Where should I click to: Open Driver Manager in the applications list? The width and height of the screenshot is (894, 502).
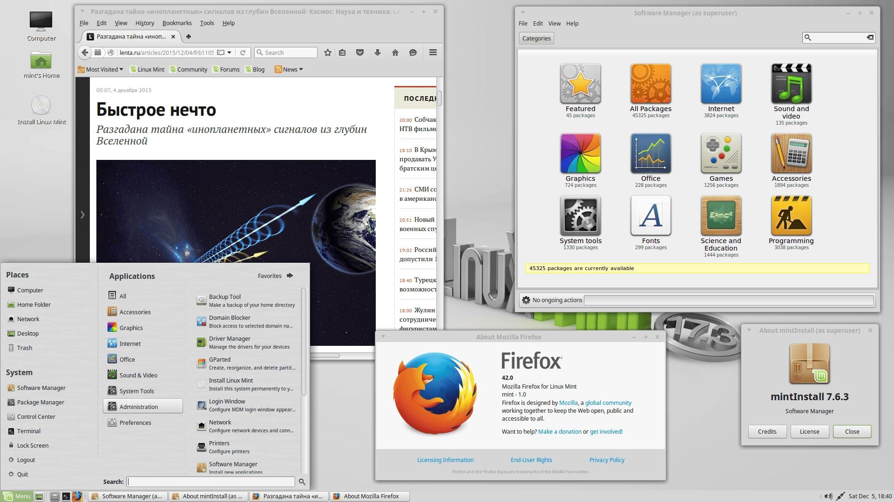click(246, 342)
